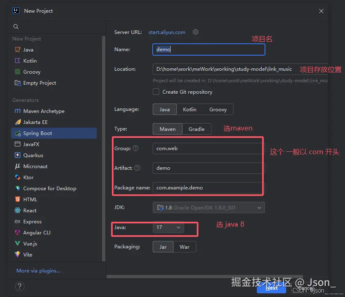Click the Vue.js logo icon

coord(18,243)
